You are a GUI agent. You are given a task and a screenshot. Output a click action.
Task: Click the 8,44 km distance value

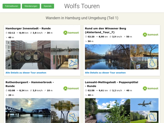pyautogui.click(x=24, y=33)
